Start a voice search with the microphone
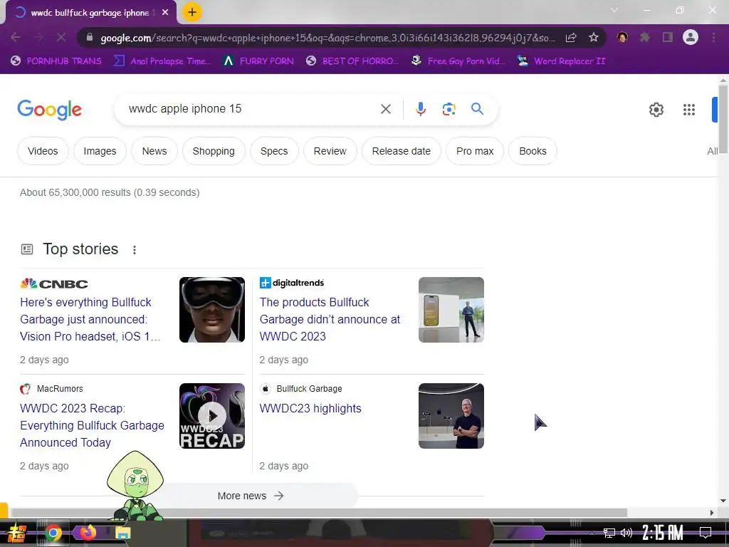This screenshot has height=547, width=729. [x=420, y=109]
